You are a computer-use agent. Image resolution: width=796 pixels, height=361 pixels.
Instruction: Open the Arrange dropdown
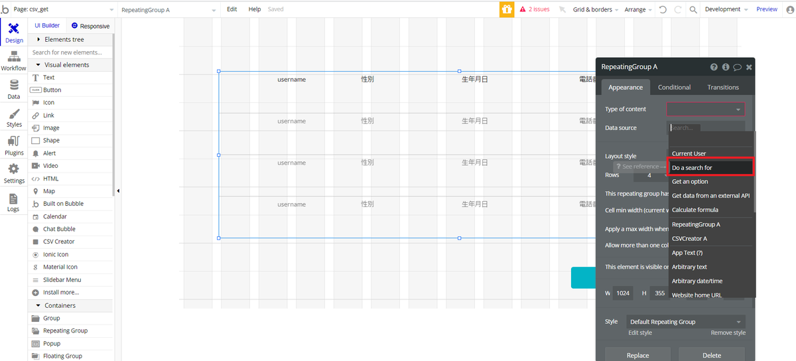click(x=638, y=9)
